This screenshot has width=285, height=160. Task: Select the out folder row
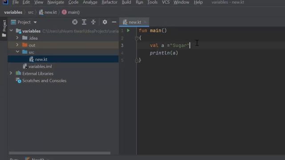pos(63,45)
